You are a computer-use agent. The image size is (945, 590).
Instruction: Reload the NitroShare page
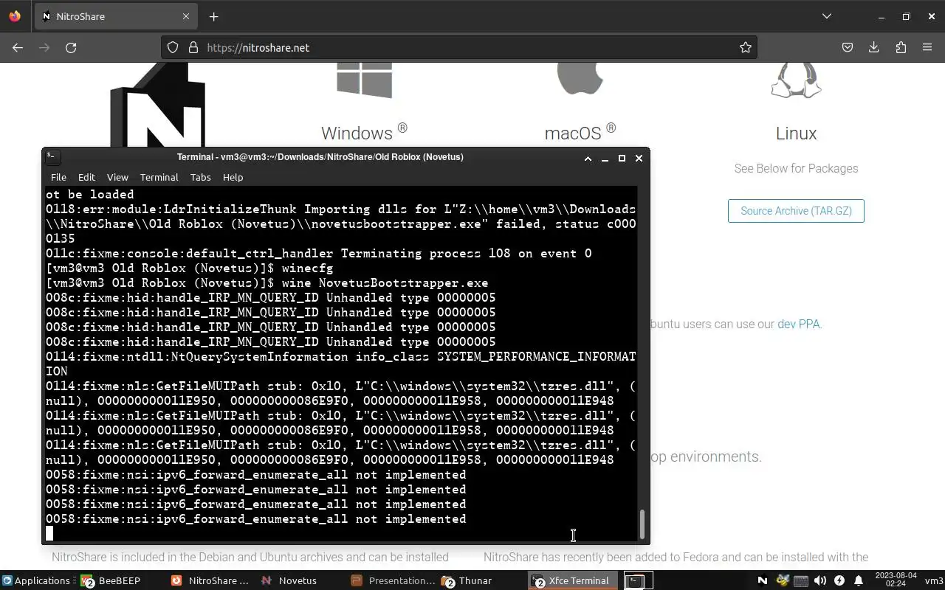pyautogui.click(x=71, y=47)
